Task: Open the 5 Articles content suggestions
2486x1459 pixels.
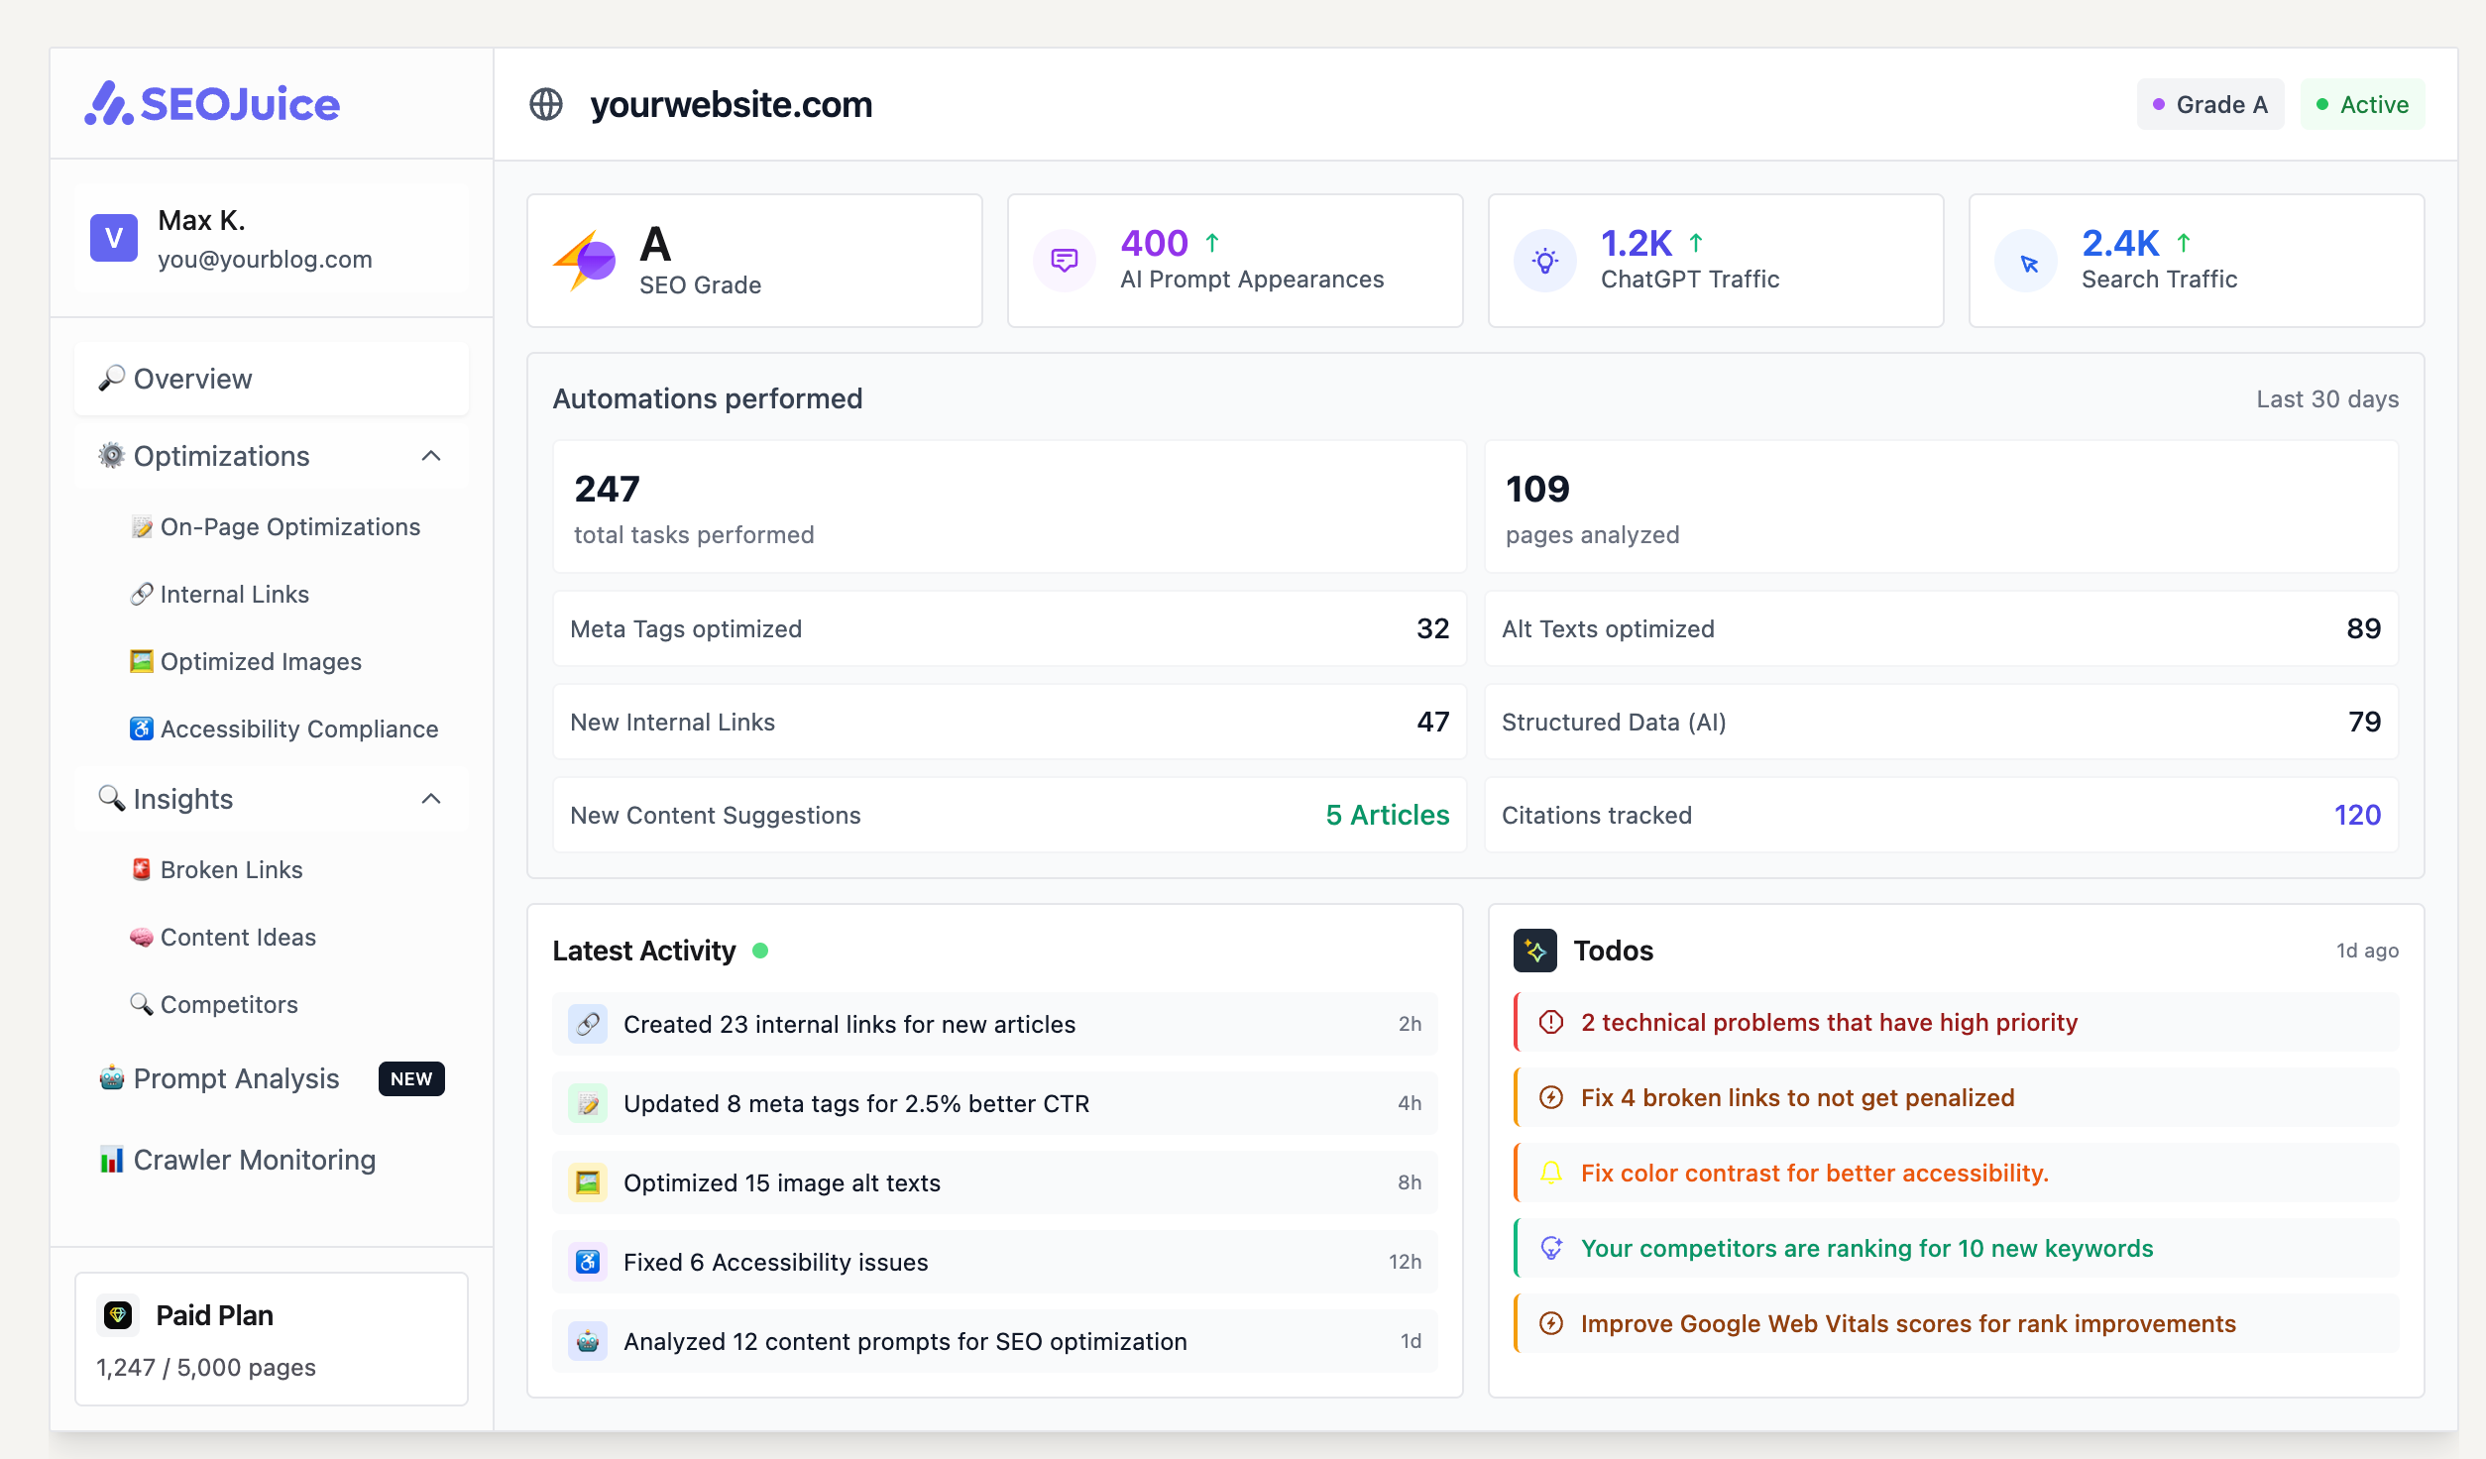Action: pyautogui.click(x=1386, y=815)
